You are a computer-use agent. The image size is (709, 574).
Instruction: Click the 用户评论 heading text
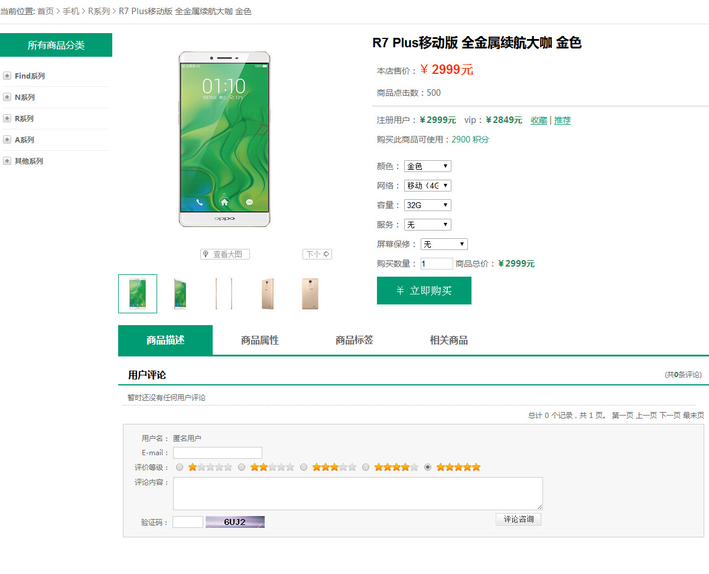(147, 375)
